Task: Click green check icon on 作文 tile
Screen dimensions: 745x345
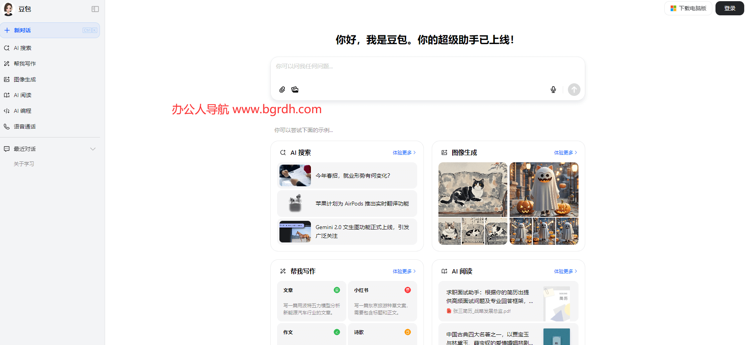Action: pos(337,332)
